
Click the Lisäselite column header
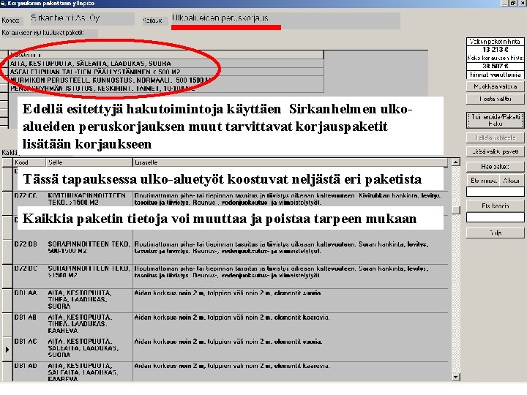coord(290,162)
